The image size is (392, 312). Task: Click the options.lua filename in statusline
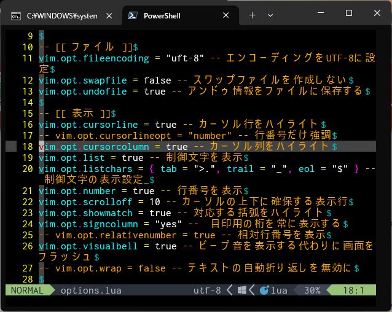point(91,290)
